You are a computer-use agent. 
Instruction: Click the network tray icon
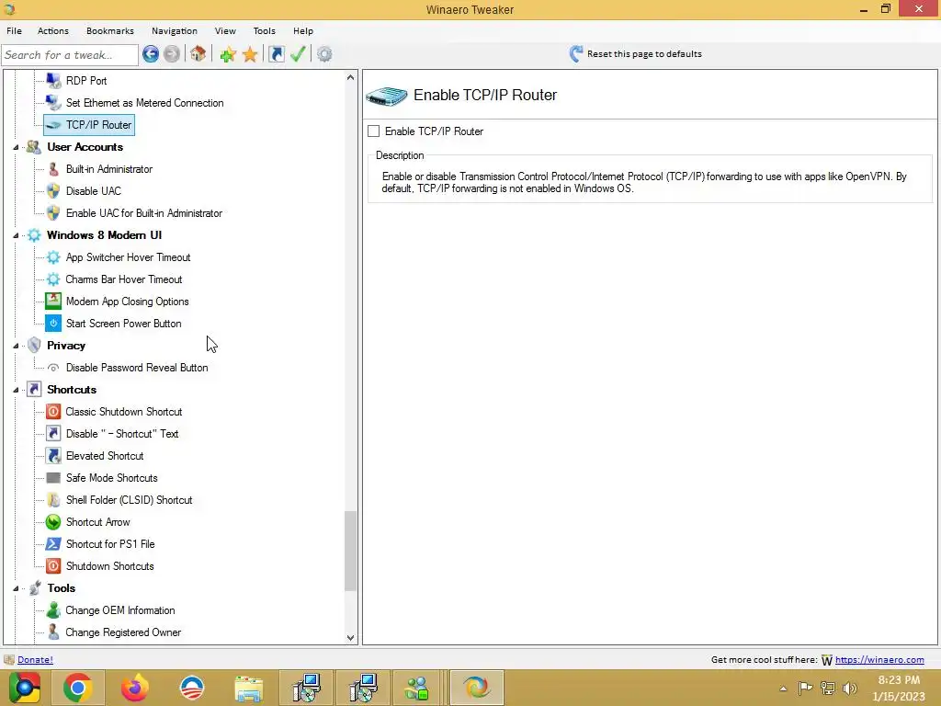point(828,688)
